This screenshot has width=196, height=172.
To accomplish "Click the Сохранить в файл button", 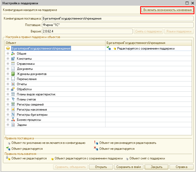I will 129,167.
